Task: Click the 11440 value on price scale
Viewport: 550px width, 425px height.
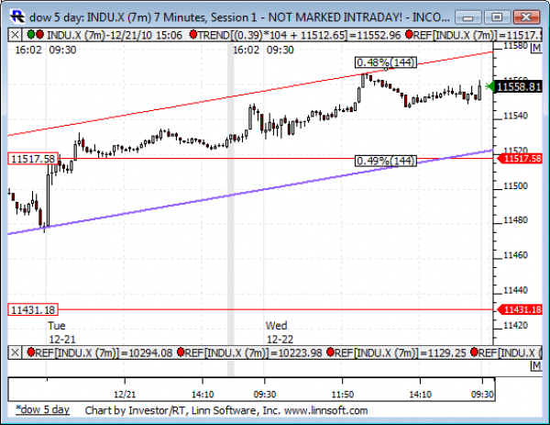Action: [515, 290]
